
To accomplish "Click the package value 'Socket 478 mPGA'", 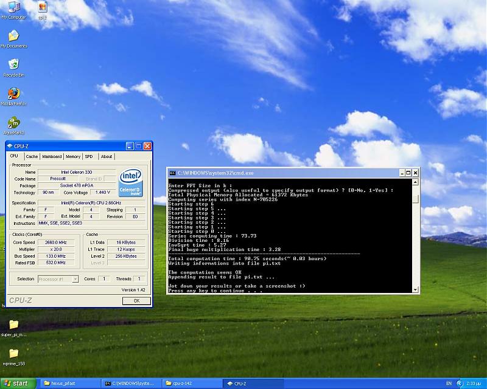I will click(77, 185).
